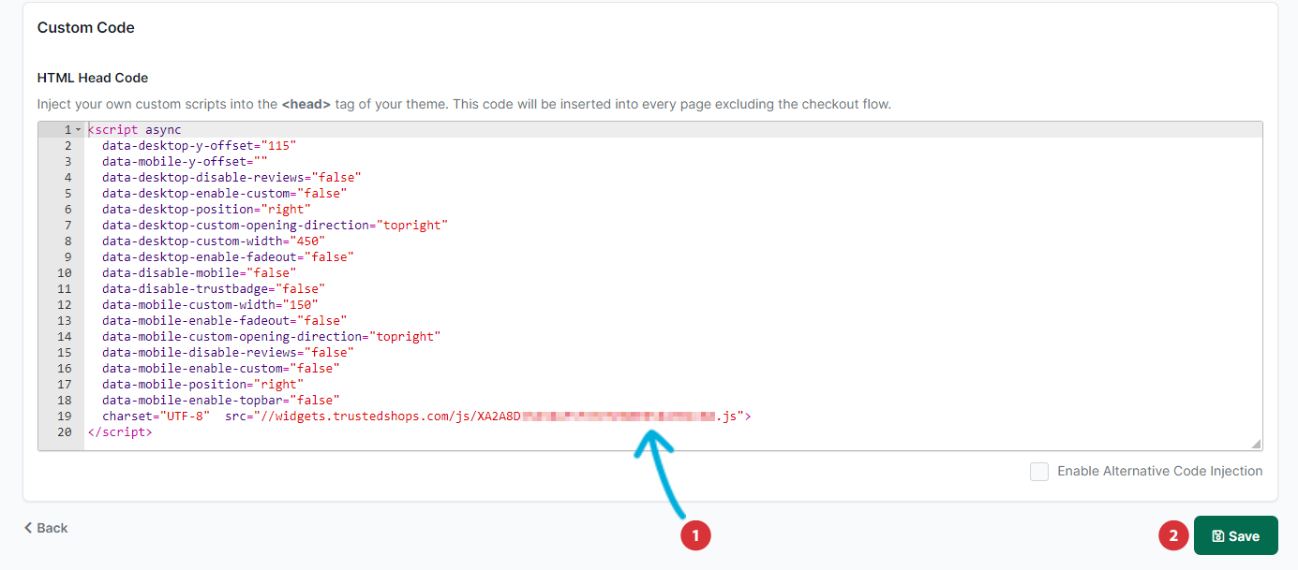Click the "Inject your own custom scripts" description
Viewport: 1298px width, 570px height.
coord(464,104)
